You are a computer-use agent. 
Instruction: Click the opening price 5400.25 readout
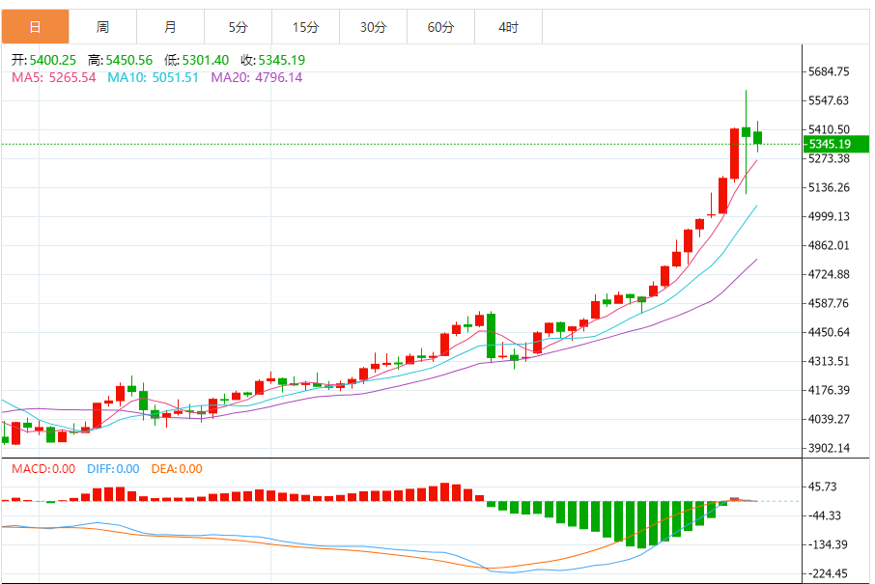click(x=42, y=60)
